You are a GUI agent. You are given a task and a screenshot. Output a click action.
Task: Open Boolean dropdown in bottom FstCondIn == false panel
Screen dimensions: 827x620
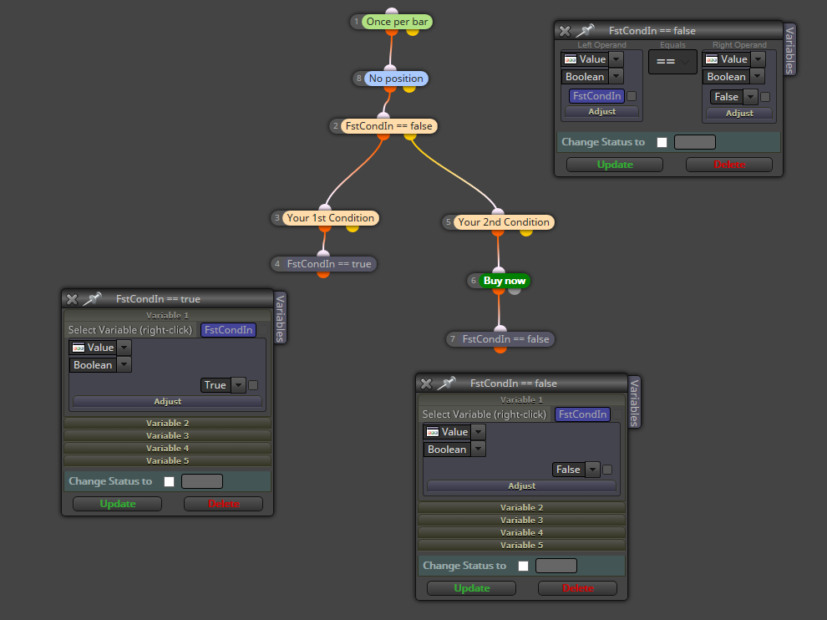pos(479,449)
